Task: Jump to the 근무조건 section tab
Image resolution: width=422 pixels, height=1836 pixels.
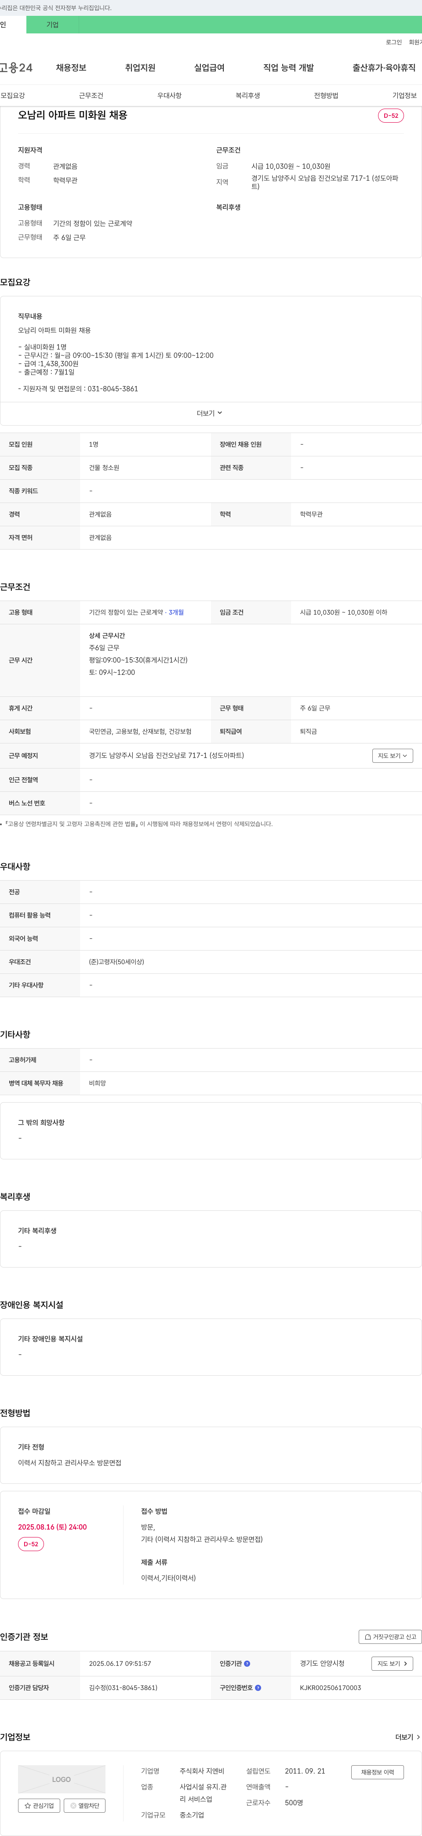Action: [x=91, y=95]
